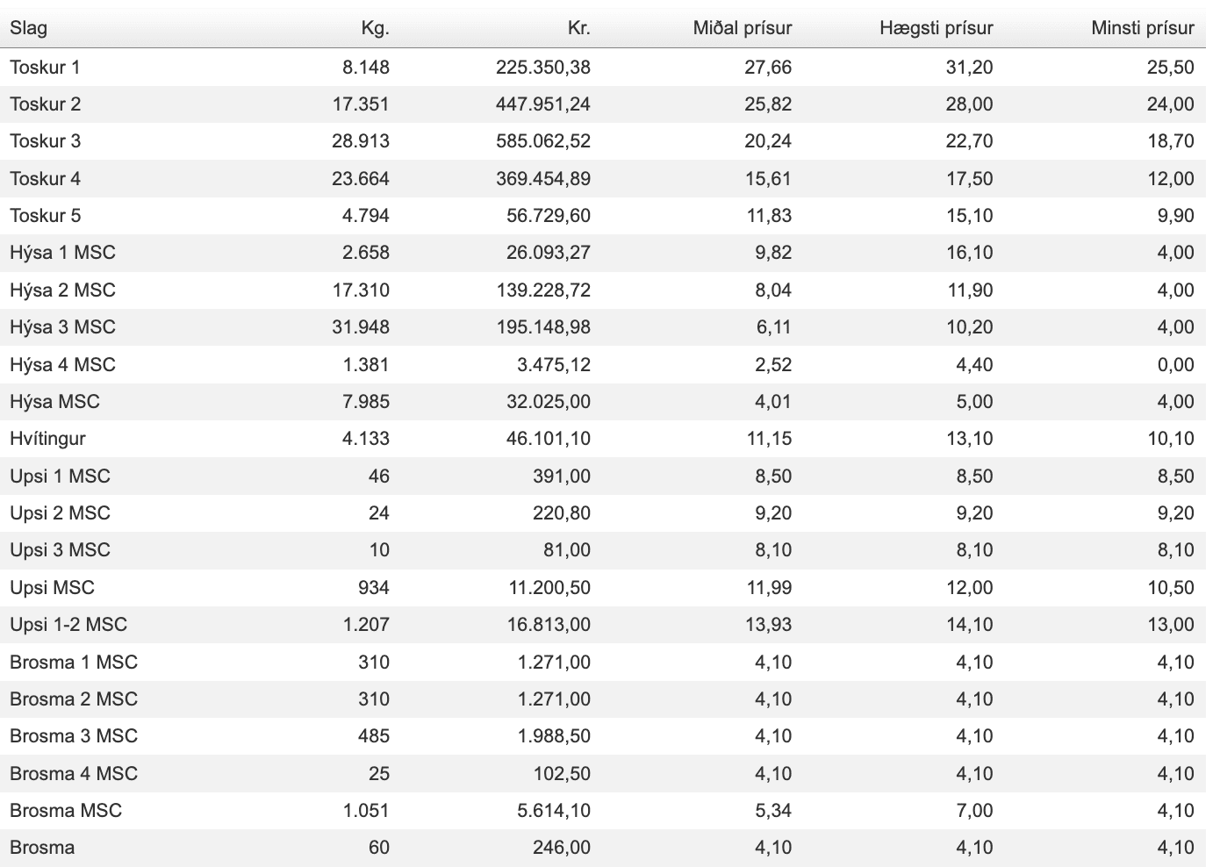Select the Toskur 5 row label
This screenshot has width=1220, height=867.
click(x=45, y=216)
